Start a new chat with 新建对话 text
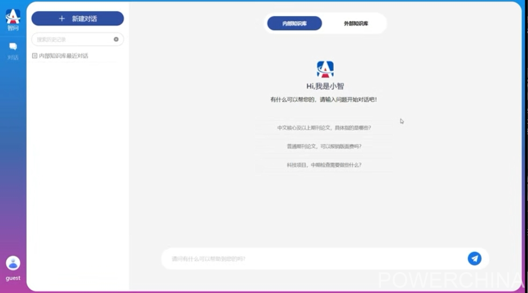Screen dimensions: 528x293 (x=84, y=19)
